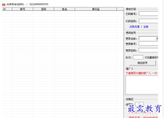Click the 宽带拨号 group label
Viewport: 164px width, 118px height.
(x=131, y=33)
